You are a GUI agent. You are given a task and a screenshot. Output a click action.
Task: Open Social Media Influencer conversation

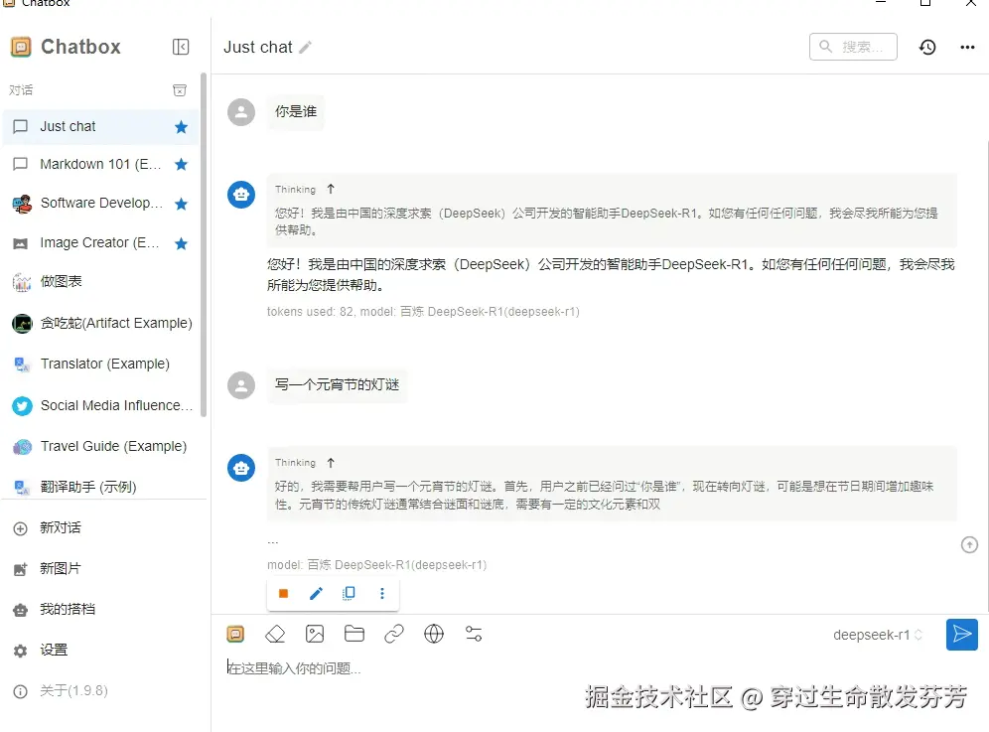[101, 406]
